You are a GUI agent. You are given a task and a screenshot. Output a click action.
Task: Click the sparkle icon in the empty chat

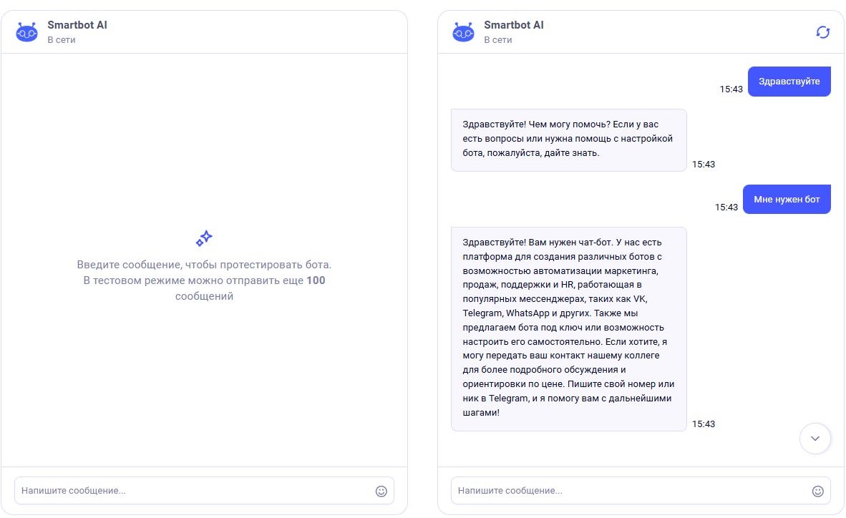pyautogui.click(x=204, y=239)
